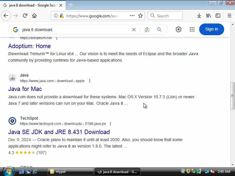The width and height of the screenshot is (235, 176).
Task: Open Java SE JDK and JRE 8.431 Download
Action: (59, 132)
